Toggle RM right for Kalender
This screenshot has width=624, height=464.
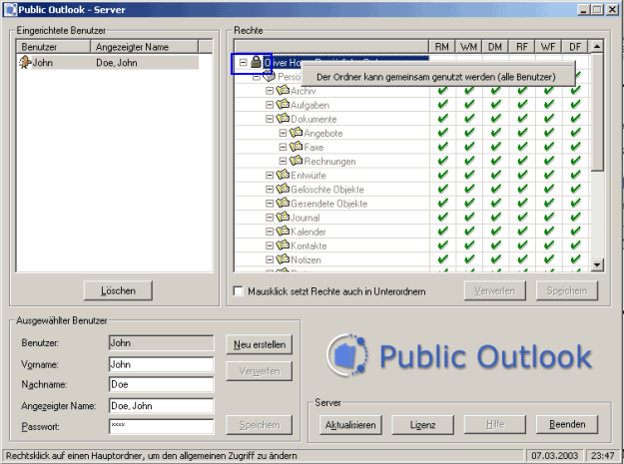coord(442,232)
